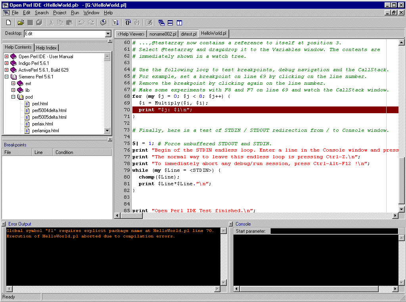Click the Tile vertically toolbar icon

coord(179,23)
